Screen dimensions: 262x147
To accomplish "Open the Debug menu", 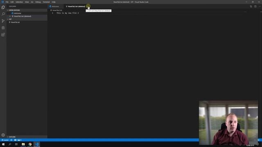I will click(x=38, y=2).
